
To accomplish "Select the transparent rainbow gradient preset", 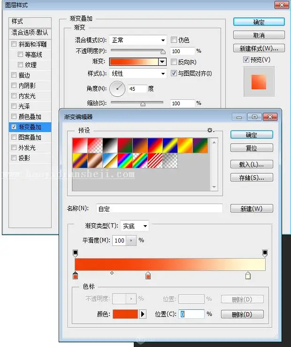I will pyautogui.click(x=140, y=161).
